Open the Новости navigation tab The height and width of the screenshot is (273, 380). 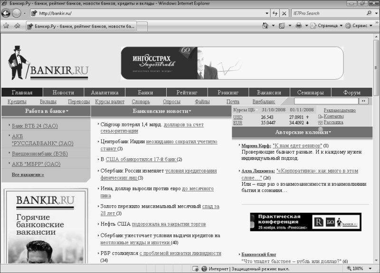click(x=63, y=92)
